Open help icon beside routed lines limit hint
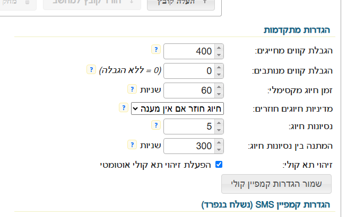This screenshot has height=217, width=347. (x=90, y=69)
